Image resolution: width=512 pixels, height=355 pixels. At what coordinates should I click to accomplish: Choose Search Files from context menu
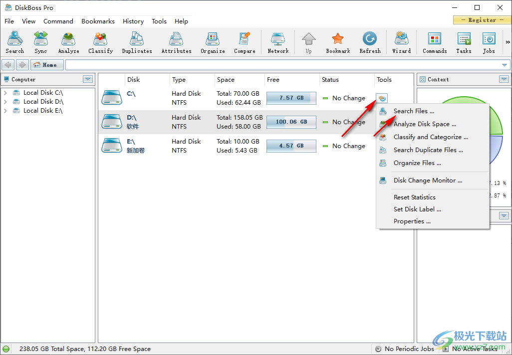433,111
